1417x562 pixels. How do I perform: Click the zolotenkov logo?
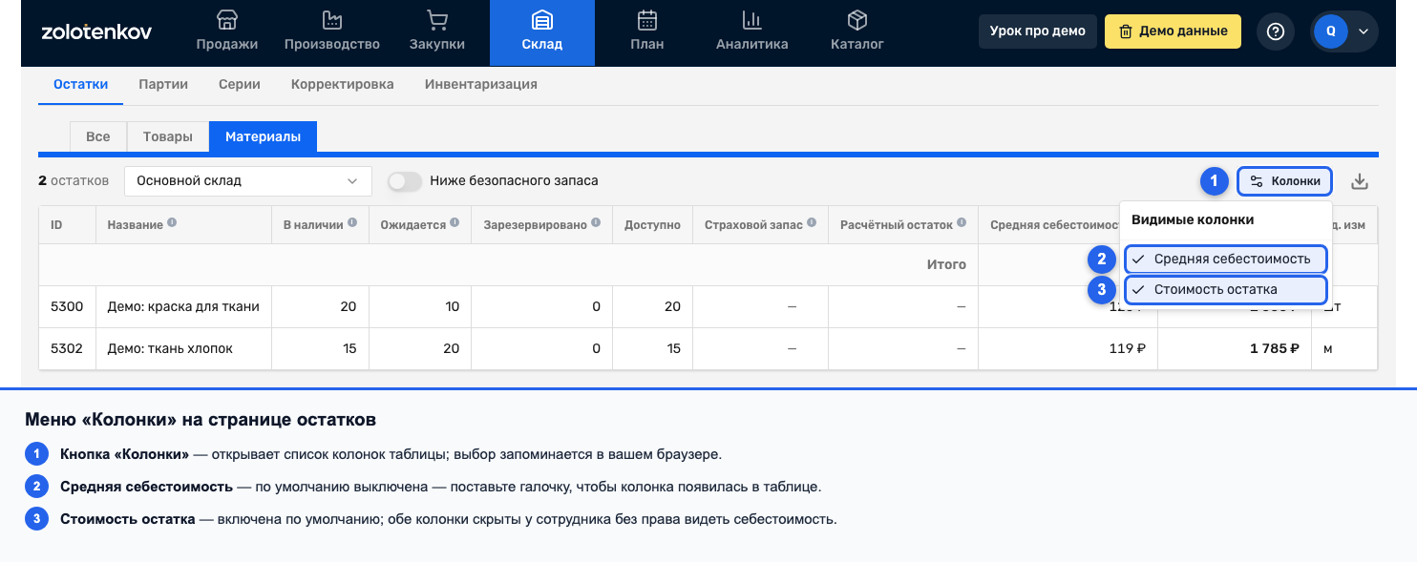pyautogui.click(x=96, y=31)
